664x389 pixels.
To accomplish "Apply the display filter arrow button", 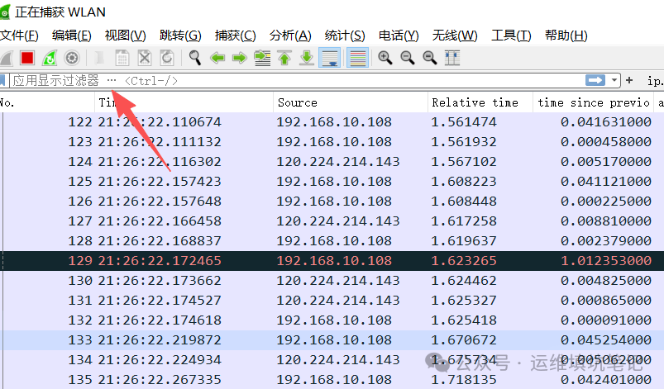I will [x=595, y=80].
